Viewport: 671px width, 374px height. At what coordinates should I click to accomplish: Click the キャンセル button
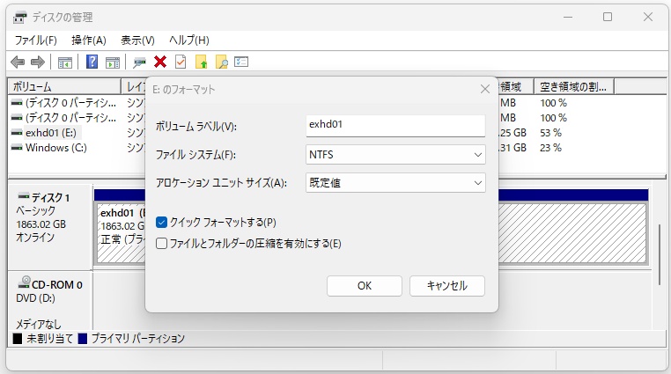tap(446, 286)
